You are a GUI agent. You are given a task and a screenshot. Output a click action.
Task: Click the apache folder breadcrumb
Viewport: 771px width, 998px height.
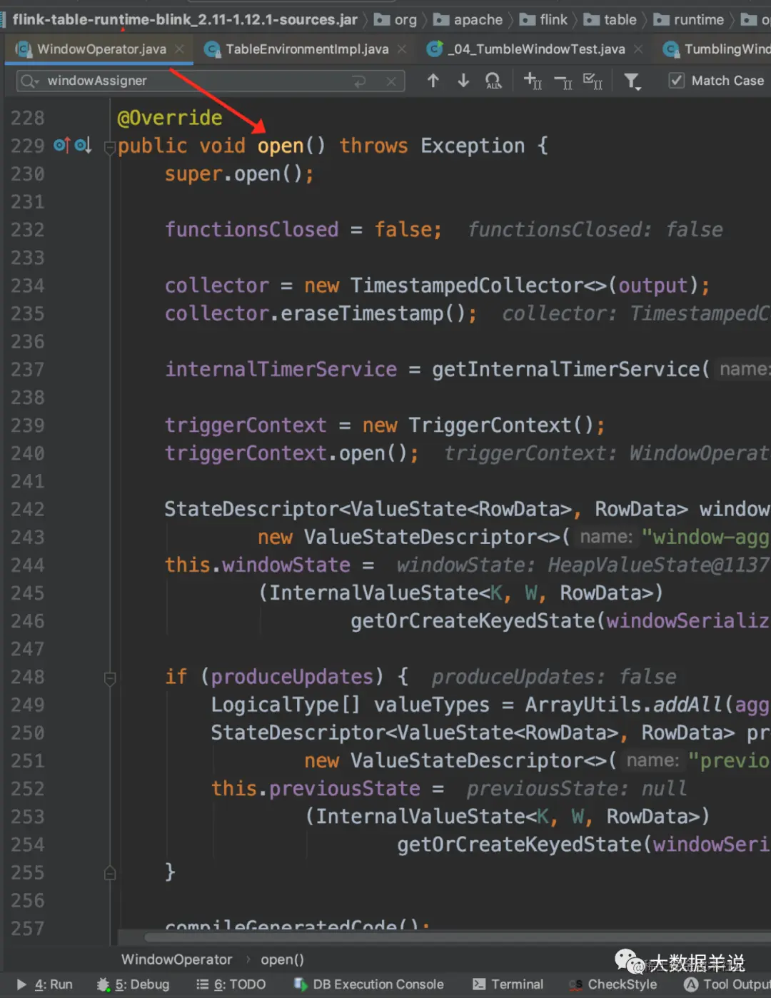click(x=468, y=20)
